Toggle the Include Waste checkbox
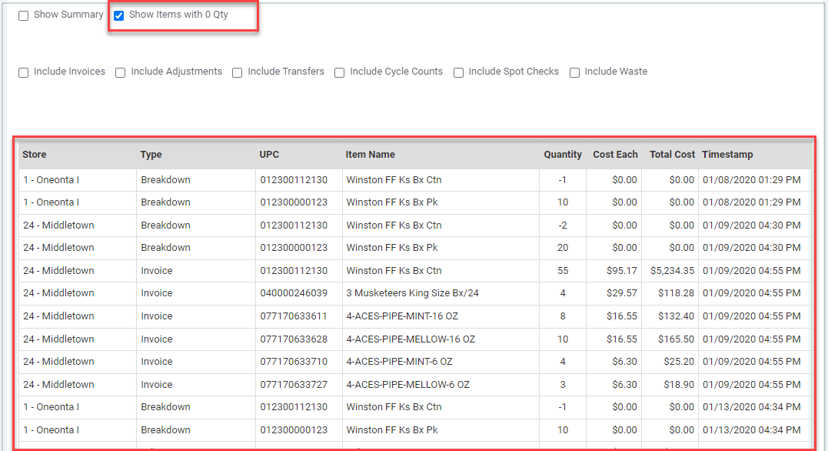This screenshot has width=828, height=451. 574,72
